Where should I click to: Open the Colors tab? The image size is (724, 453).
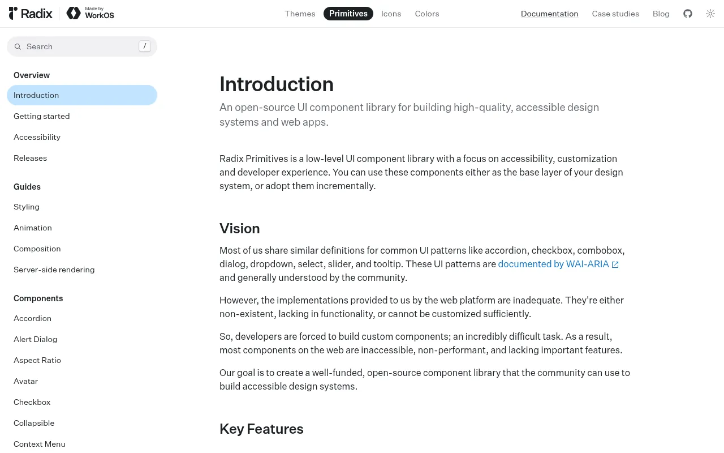(427, 14)
